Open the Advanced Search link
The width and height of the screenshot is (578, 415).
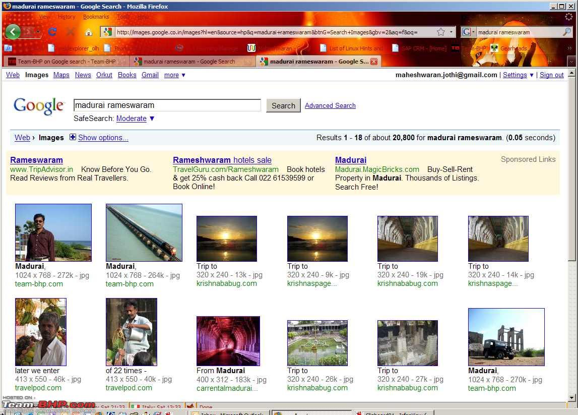tap(330, 105)
